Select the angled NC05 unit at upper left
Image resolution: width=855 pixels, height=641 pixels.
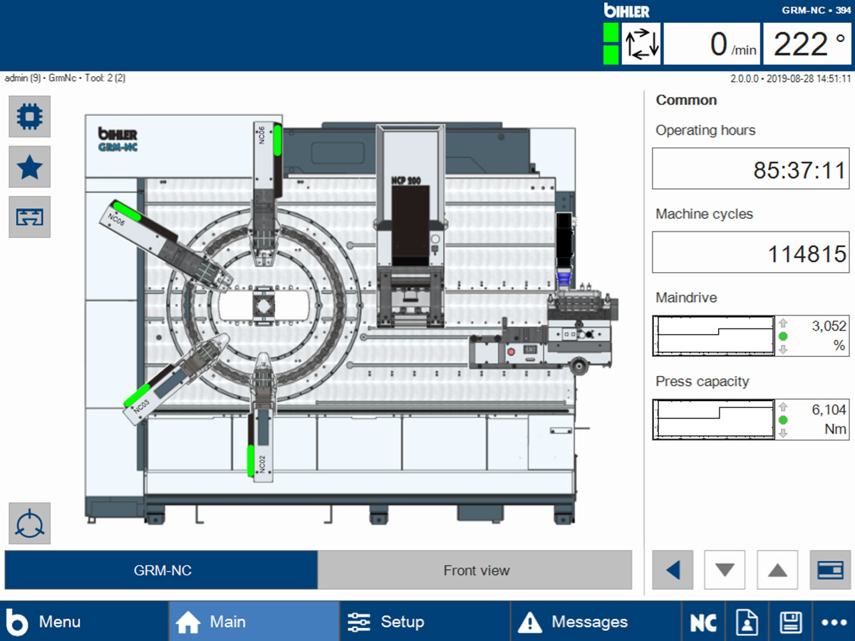point(165,246)
